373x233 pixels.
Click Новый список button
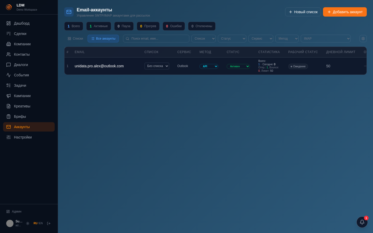pyautogui.click(x=303, y=12)
